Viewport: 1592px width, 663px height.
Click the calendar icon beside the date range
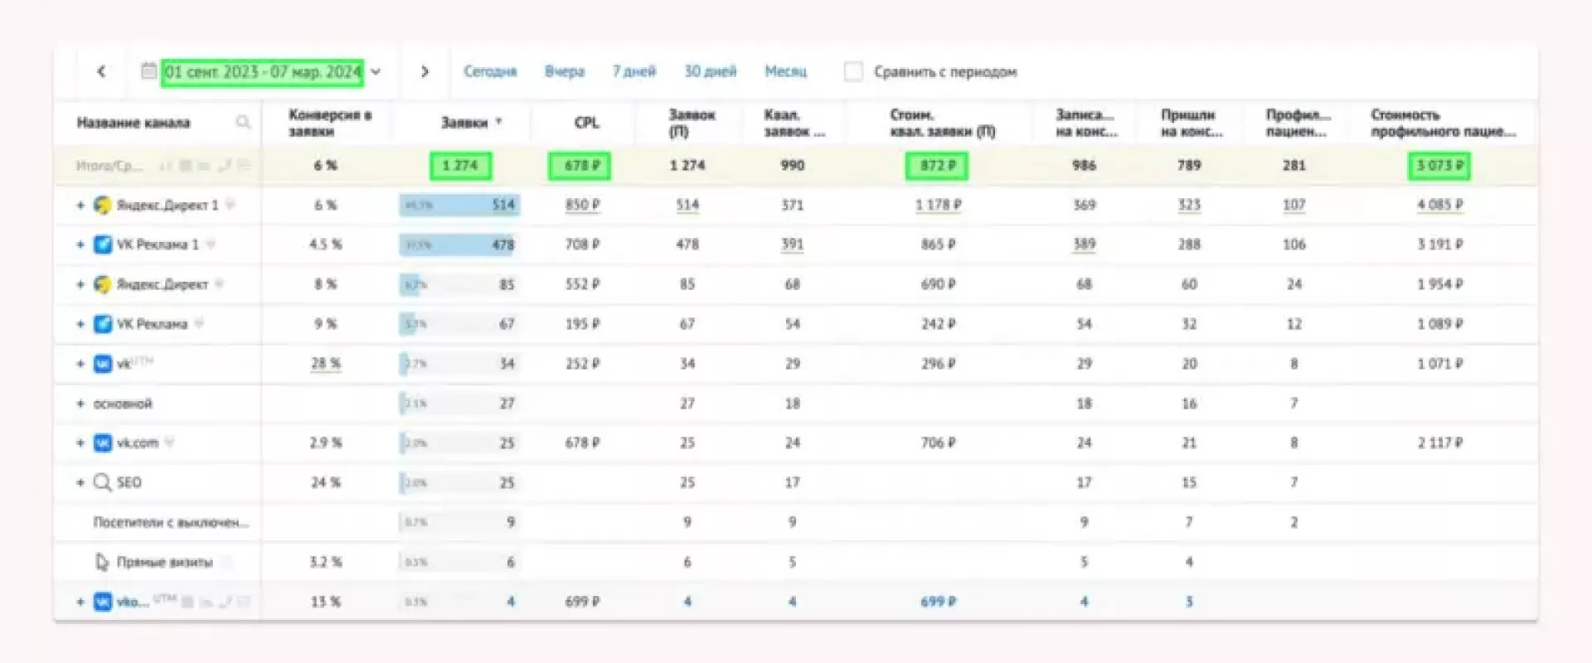148,71
